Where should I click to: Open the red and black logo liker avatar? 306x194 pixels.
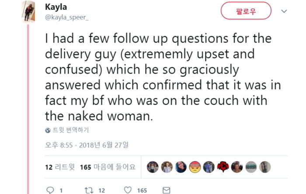tap(223, 167)
